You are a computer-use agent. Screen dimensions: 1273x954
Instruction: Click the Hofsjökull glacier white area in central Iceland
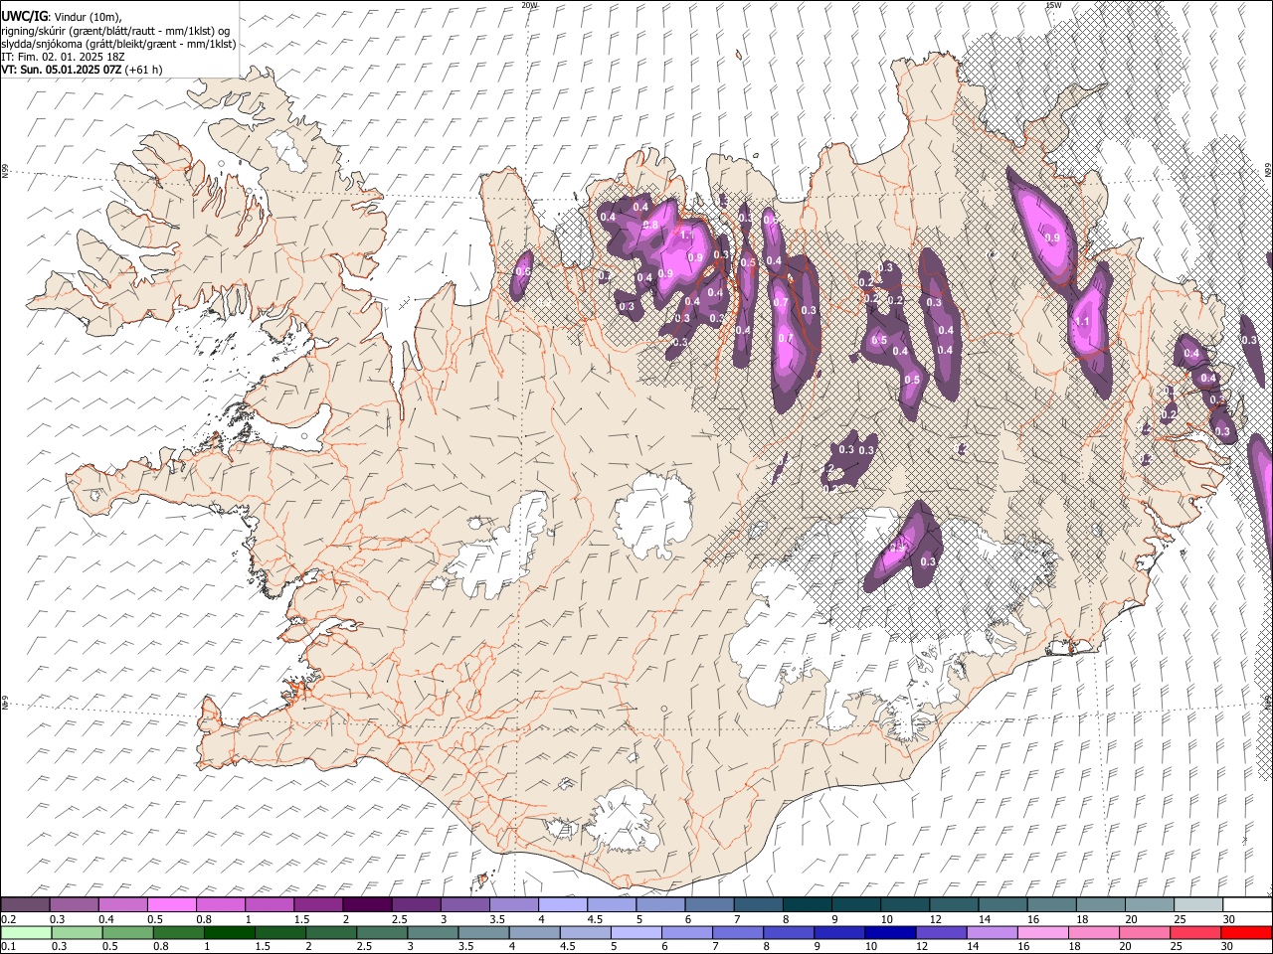click(x=651, y=517)
